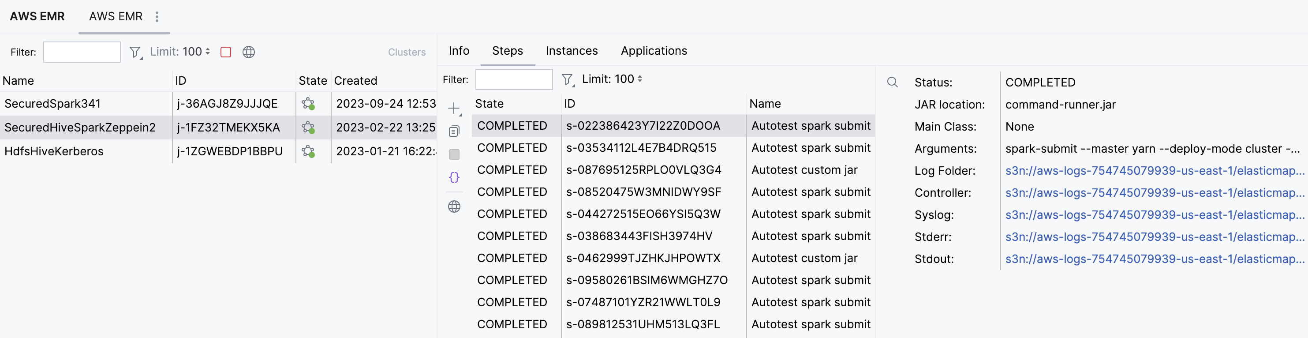Viewport: 1308px width, 338px height.
Task: Open cluster in browser via globe icon
Action: pos(248,52)
